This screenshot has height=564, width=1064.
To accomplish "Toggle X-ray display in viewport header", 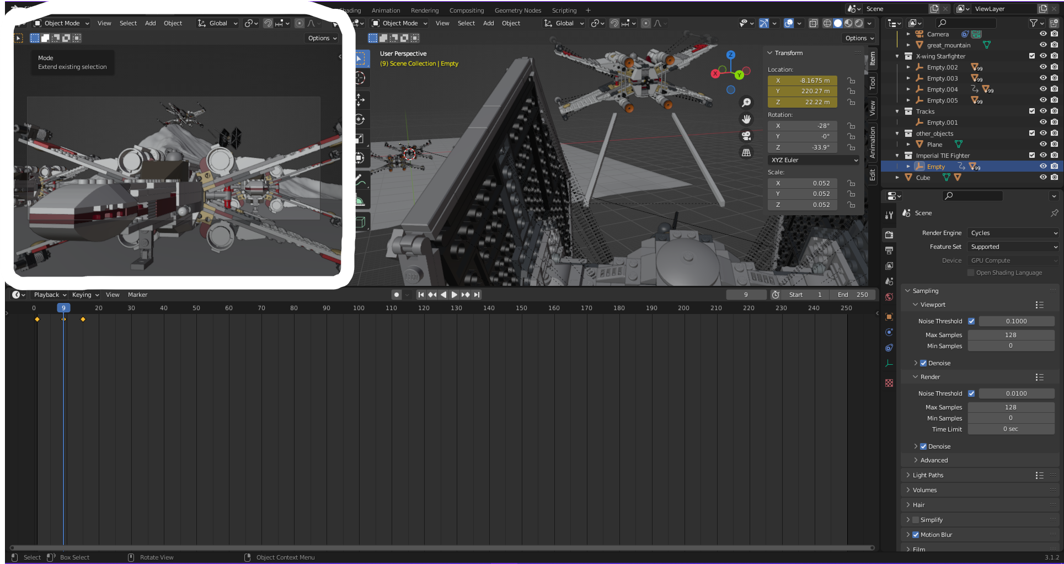I will click(814, 23).
